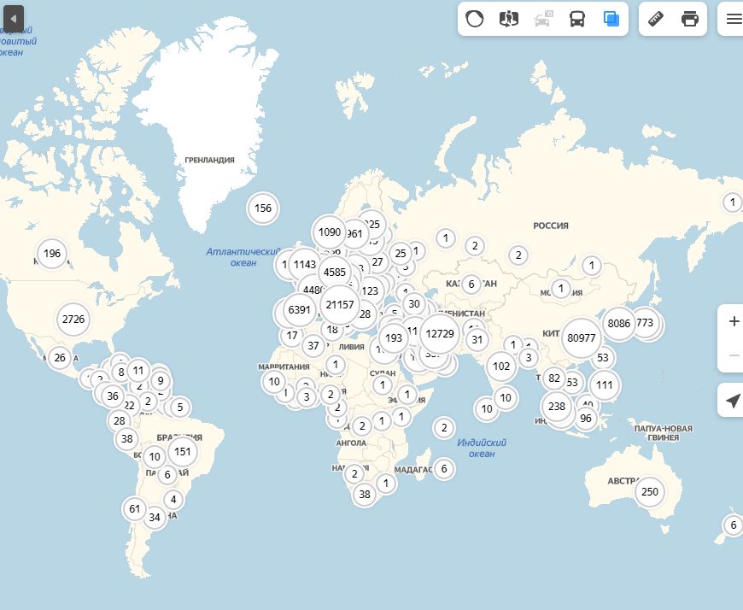Image resolution: width=743 pixels, height=610 pixels.
Task: Click the 151 cluster in Brazil
Action: 182,451
